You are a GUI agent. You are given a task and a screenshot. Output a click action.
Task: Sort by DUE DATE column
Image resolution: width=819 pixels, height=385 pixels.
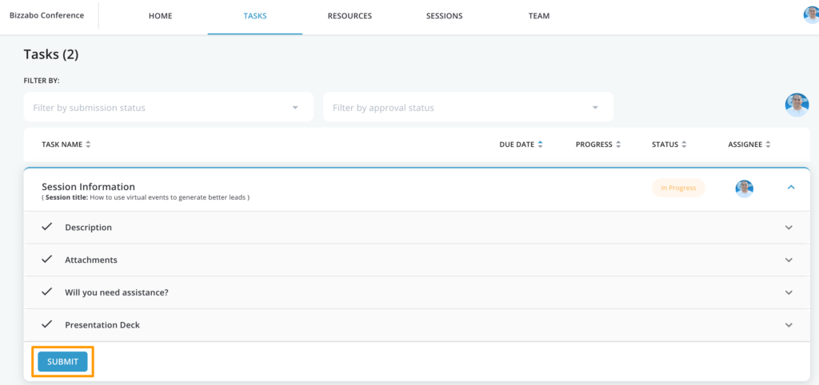521,145
